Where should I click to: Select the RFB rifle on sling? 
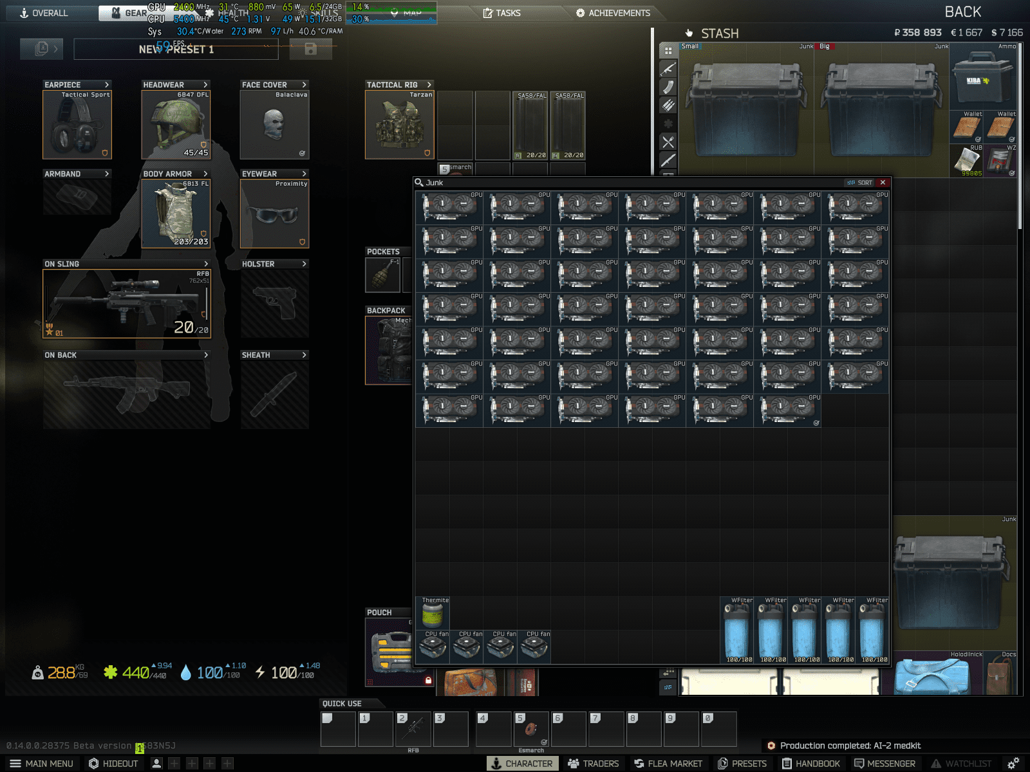click(127, 304)
